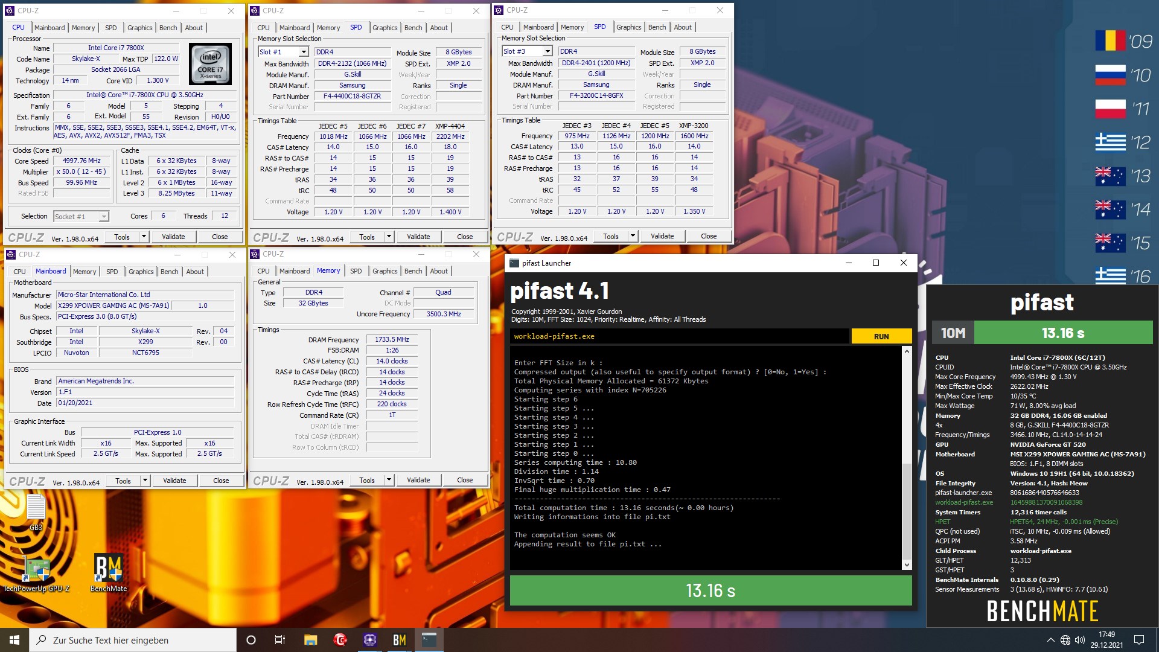Select the '15 Australia flag entry
Screen dimensions: 1159x652
(x=1123, y=243)
